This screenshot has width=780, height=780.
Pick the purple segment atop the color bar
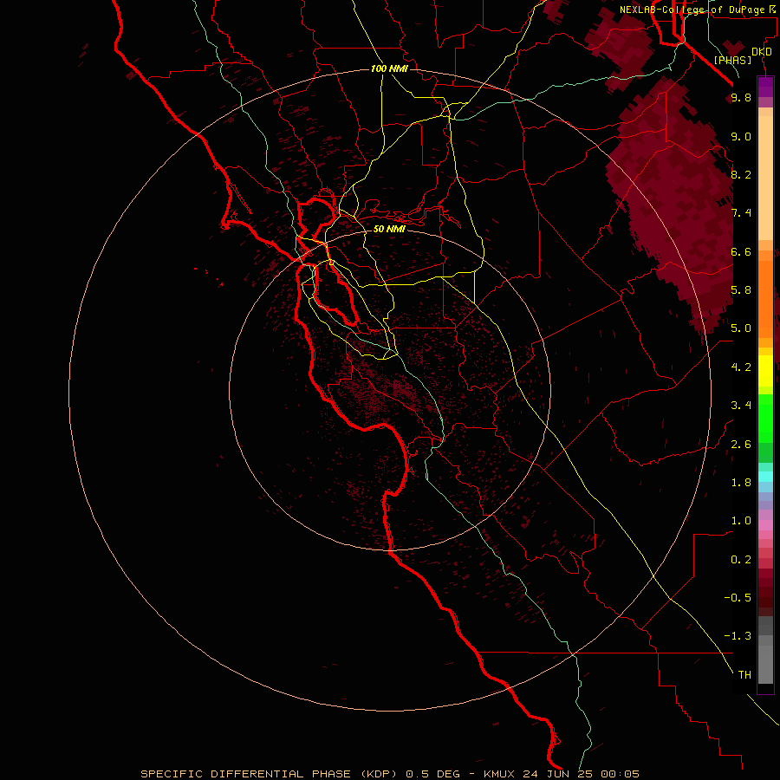pyautogui.click(x=765, y=87)
